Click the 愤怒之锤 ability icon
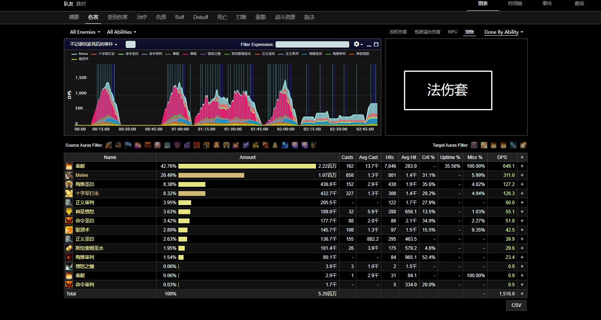 69,266
